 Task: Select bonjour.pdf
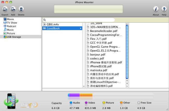pyautogui.click(x=106, y=55)
